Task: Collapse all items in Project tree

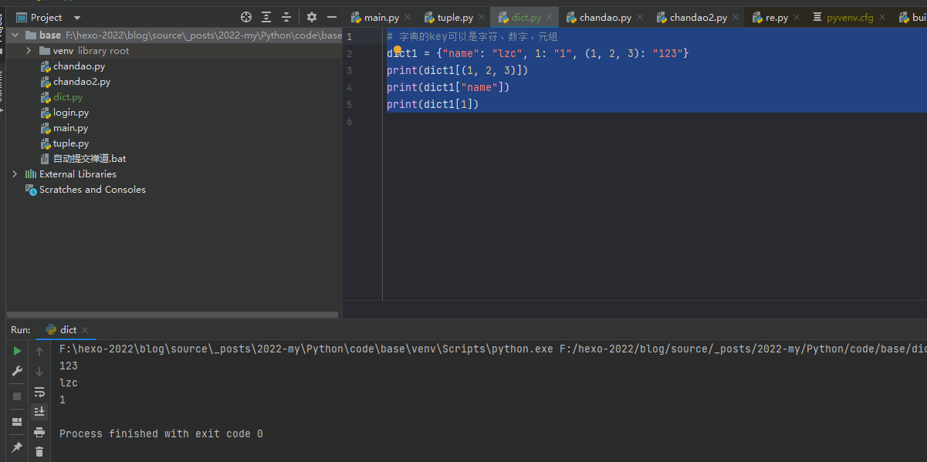Action: (x=286, y=17)
